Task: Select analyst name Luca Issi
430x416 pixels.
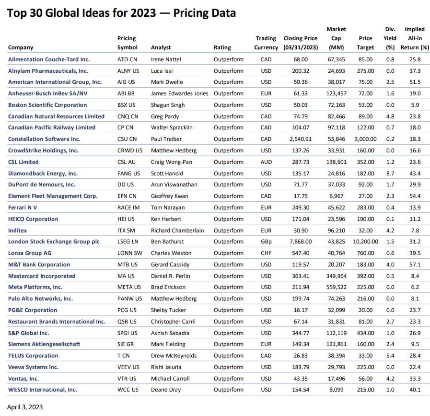Action: click(x=162, y=71)
